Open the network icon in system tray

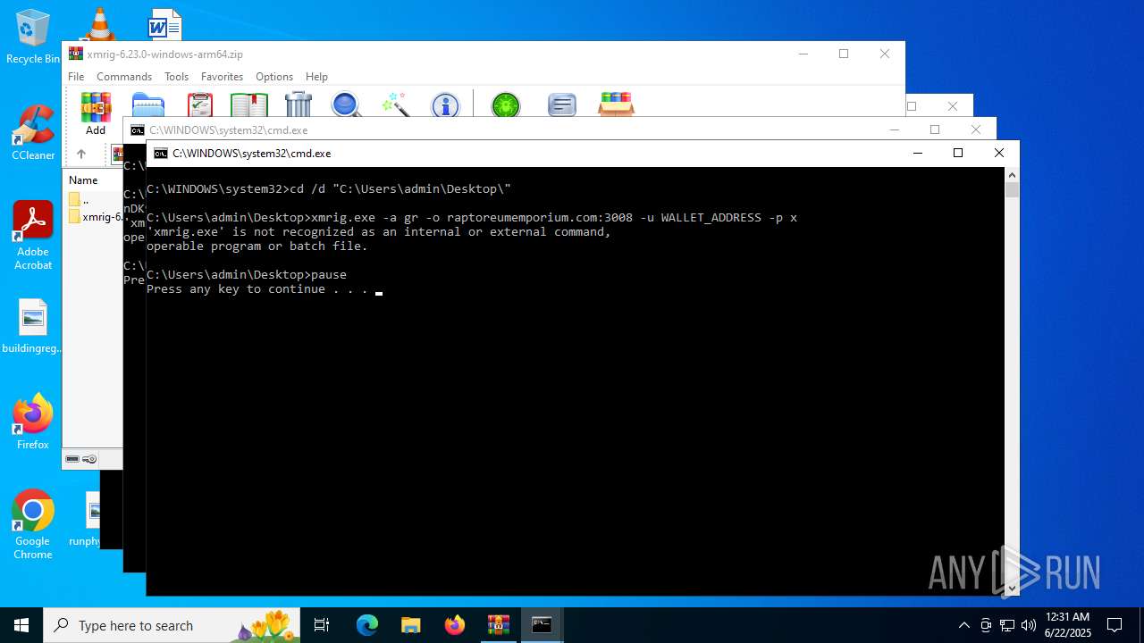tap(1006, 625)
